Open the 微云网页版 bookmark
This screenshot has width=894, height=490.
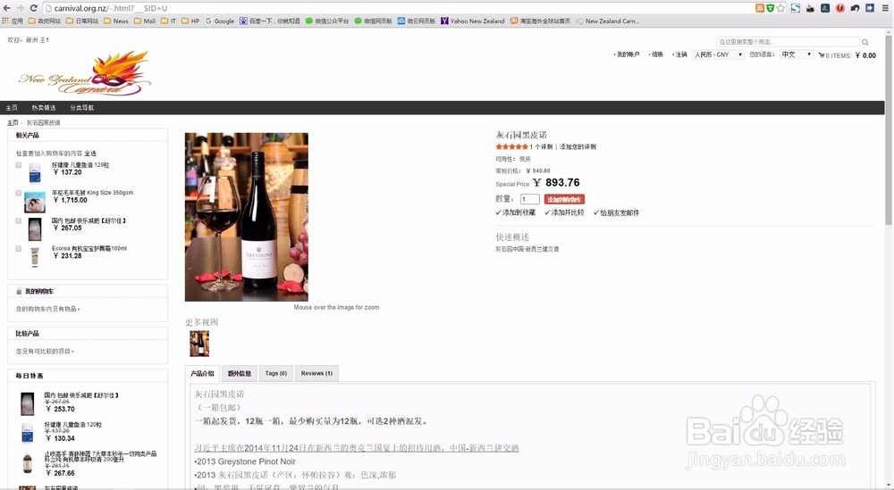[417, 21]
